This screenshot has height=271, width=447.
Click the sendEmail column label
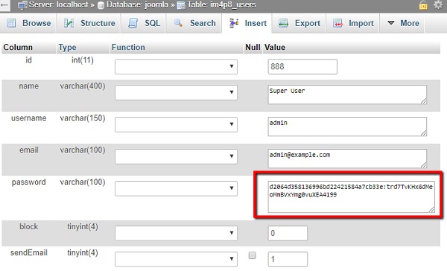(28, 253)
